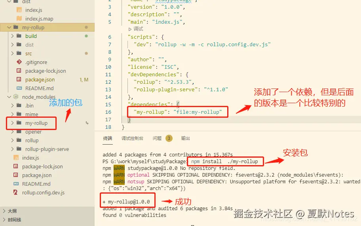Image resolution: width=361 pixels, height=226 pixels.
Task: Open rollup.config.dev.js file
Action: 43,193
